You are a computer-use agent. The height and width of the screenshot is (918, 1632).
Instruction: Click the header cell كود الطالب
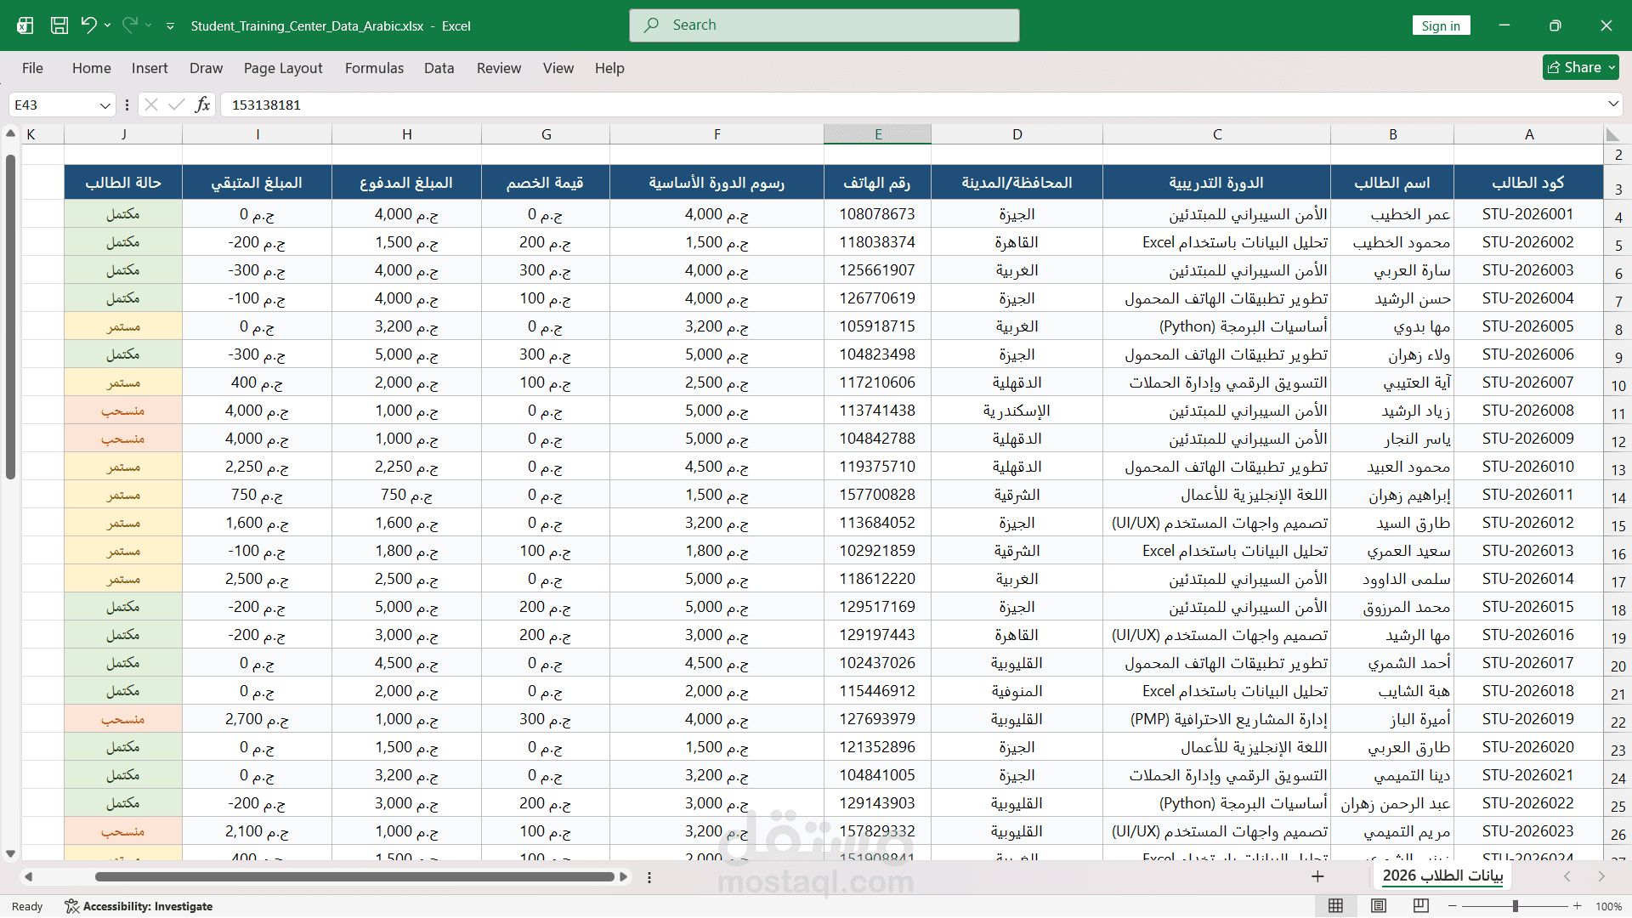point(1528,183)
